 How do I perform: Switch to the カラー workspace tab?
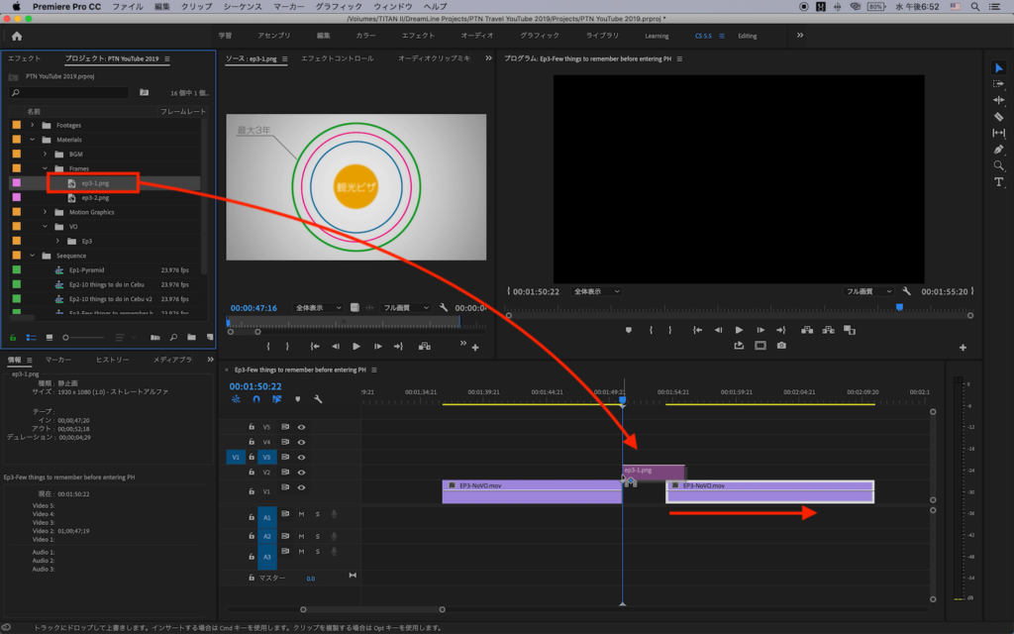click(365, 36)
